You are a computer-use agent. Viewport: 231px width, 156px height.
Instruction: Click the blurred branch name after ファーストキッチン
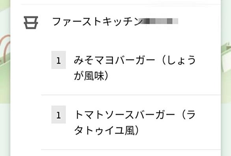pos(158,21)
